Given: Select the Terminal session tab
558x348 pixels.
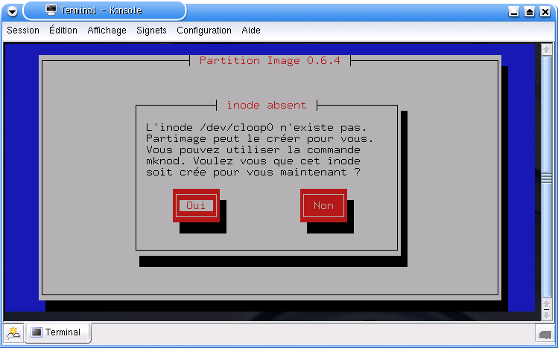Looking at the screenshot, I should click(57, 332).
